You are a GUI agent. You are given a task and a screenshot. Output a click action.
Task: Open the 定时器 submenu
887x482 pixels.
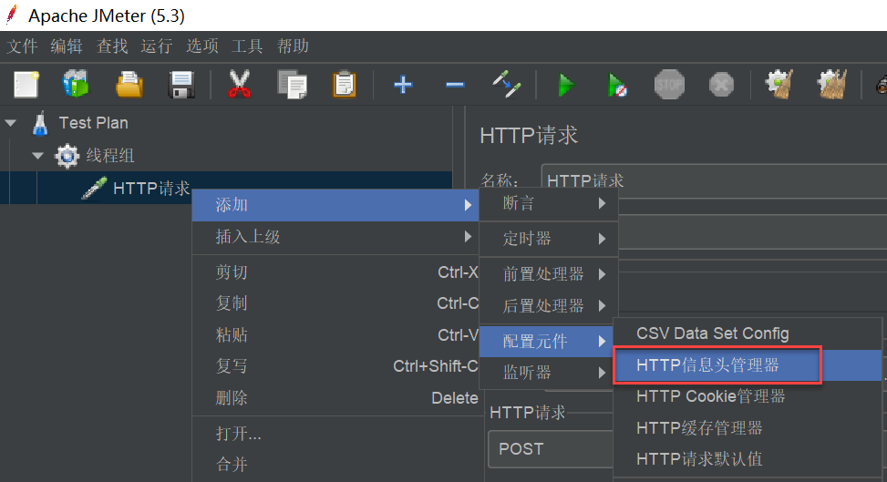[x=548, y=239]
